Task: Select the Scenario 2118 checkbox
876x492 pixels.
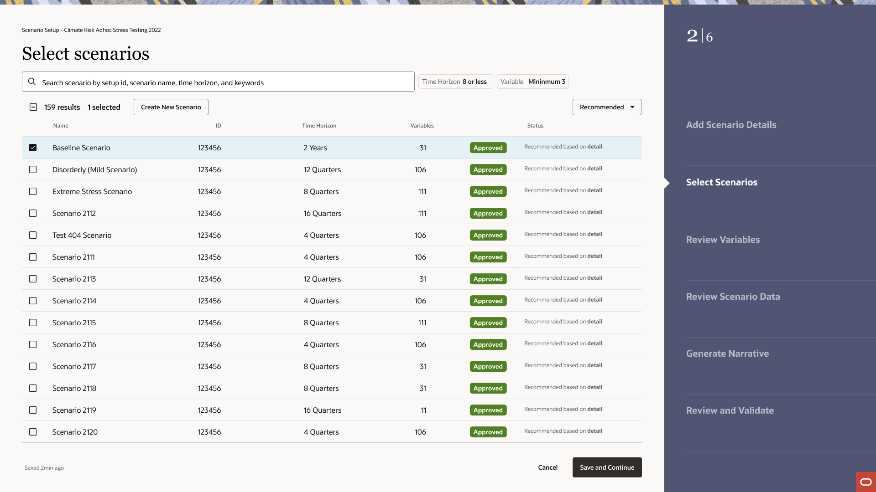Action: [x=33, y=388]
